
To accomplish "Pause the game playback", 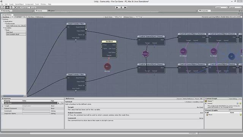I will click(121, 8).
